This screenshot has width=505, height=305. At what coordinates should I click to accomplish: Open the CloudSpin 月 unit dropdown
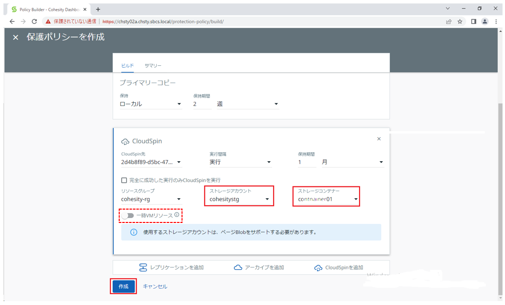click(x=353, y=162)
